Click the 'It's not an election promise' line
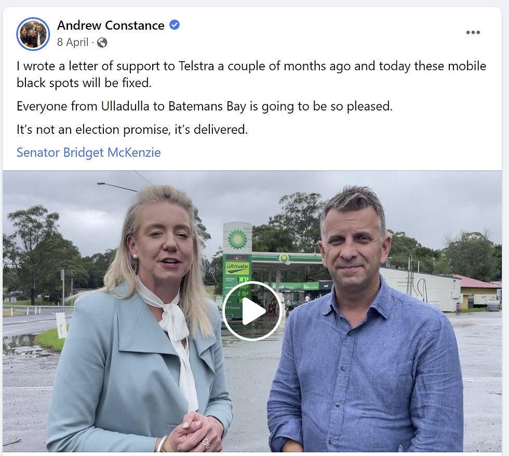 (132, 129)
